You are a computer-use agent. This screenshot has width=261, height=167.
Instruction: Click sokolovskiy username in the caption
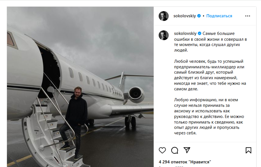click(x=185, y=33)
